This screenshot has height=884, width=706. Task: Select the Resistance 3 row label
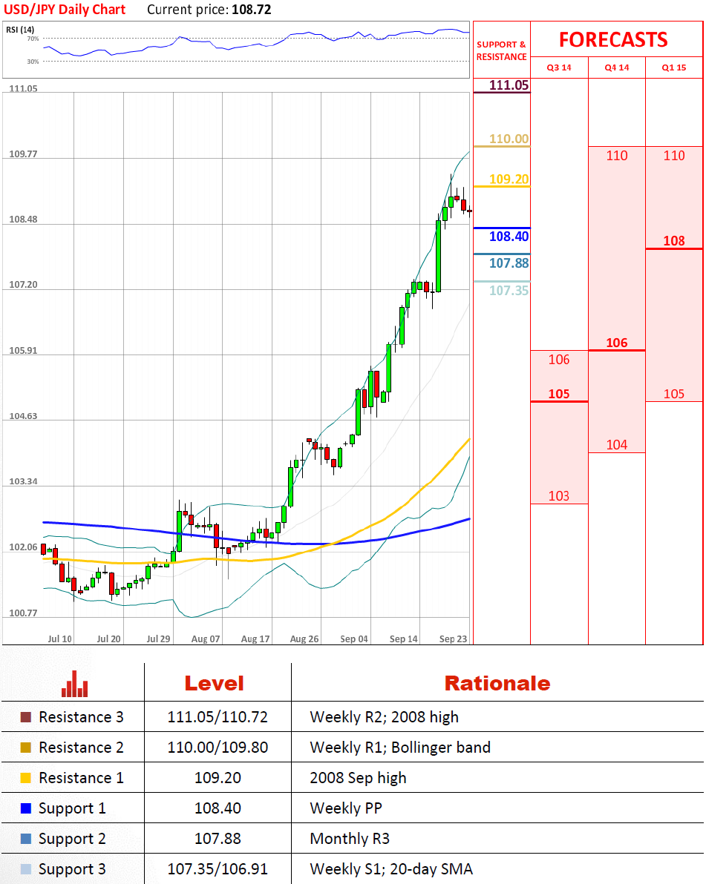[x=81, y=717]
